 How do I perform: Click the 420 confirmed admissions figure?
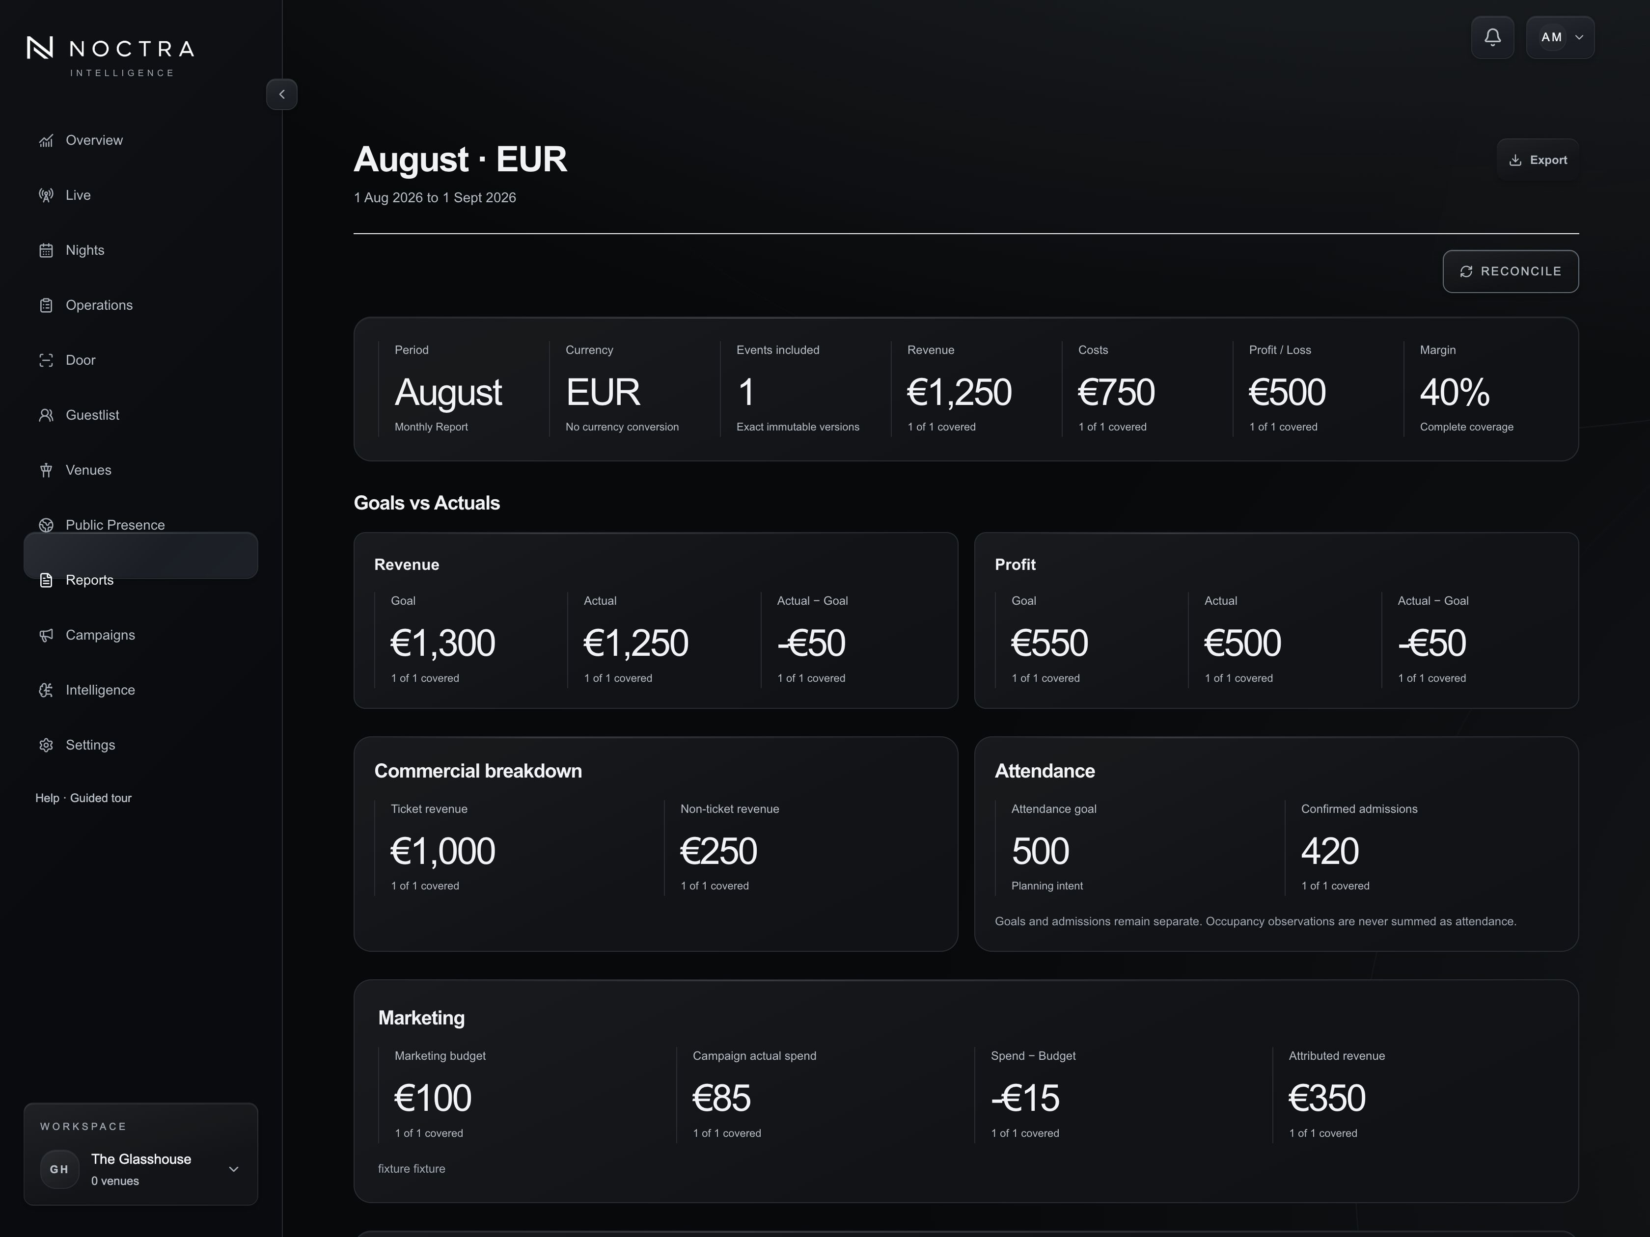[1330, 852]
